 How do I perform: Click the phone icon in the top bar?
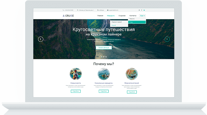(63, 10)
